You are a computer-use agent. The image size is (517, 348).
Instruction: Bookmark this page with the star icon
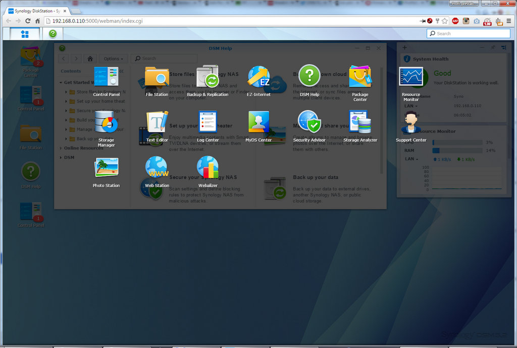(445, 21)
